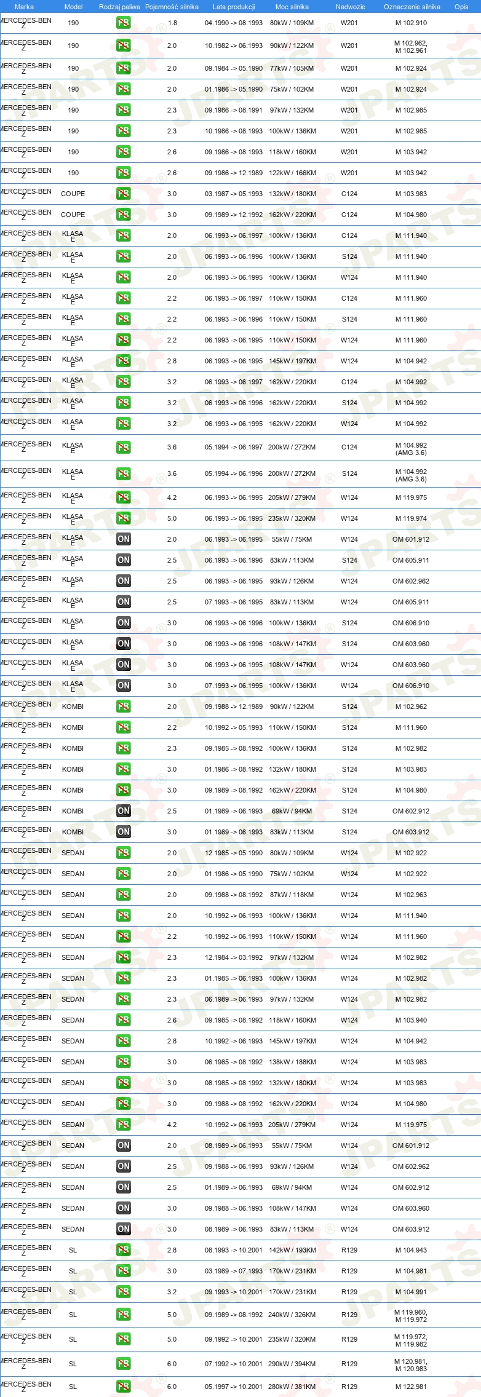
Task: Select the engine code M 104.991
Action: tap(411, 1292)
